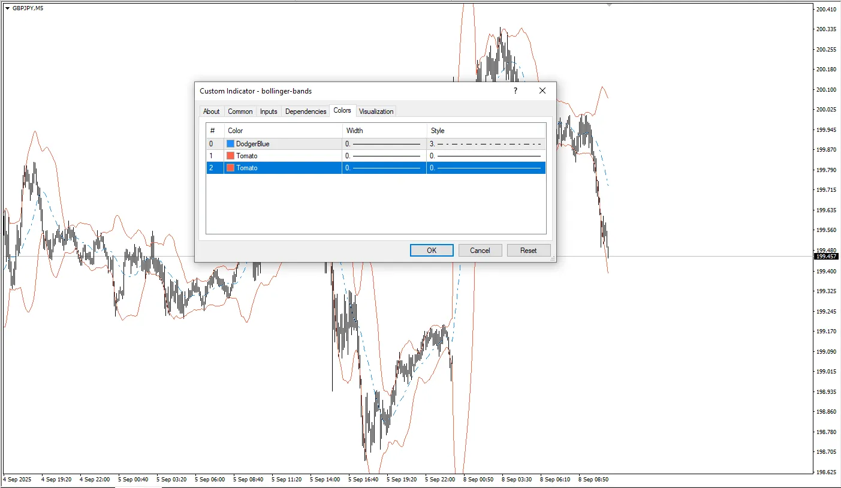Click the dialog help question mark
The height and width of the screenshot is (488, 841).
point(515,91)
